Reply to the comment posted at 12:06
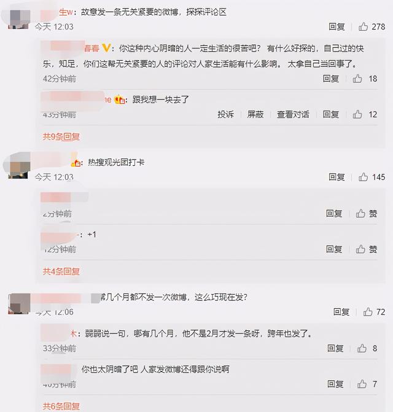The image size is (393, 412). pos(341,312)
